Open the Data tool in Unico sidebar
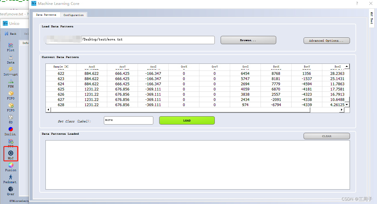 (11, 60)
